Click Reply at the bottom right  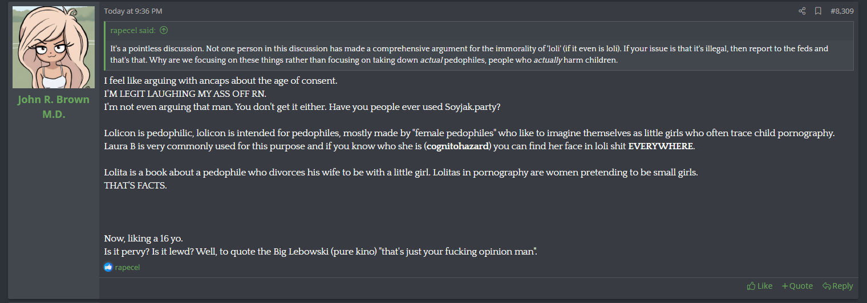(837, 286)
